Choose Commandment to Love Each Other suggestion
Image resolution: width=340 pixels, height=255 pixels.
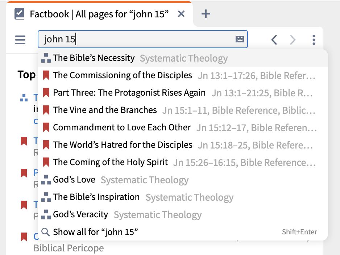[183, 128]
